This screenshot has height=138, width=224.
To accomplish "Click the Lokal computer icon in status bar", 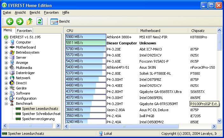I will click(x=101, y=134).
